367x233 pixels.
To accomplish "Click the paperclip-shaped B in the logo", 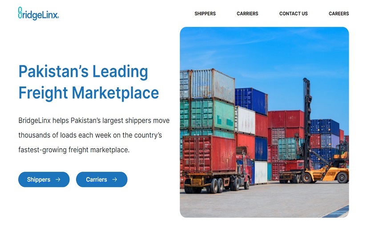I will (x=20, y=12).
